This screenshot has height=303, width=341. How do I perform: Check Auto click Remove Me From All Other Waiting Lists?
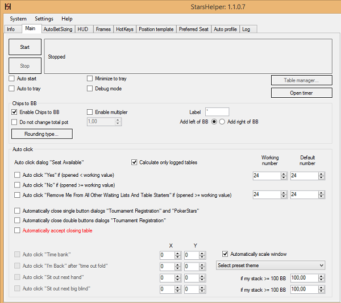(17, 195)
